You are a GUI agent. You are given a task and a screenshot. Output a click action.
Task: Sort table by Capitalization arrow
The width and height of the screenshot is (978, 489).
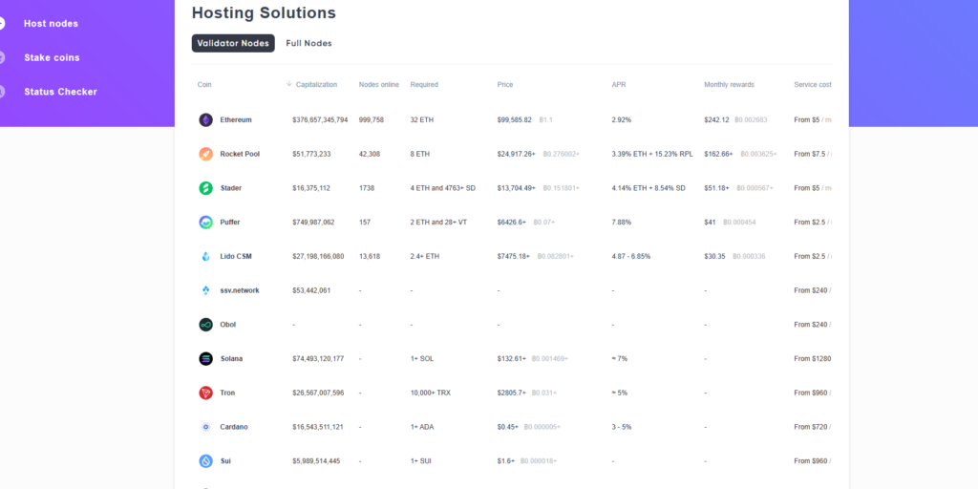click(x=289, y=84)
